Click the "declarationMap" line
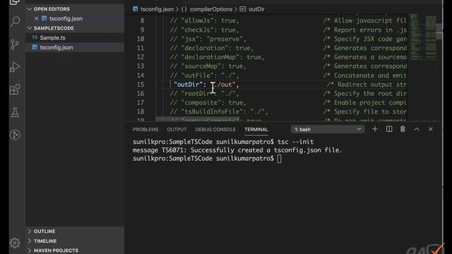452x254 pixels. 217,57
